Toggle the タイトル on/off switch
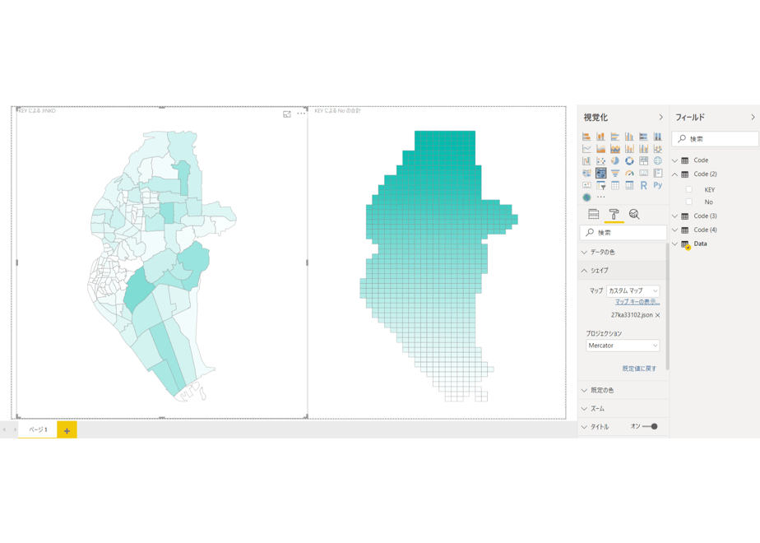Screen dimensions: 760x543 tap(650, 427)
